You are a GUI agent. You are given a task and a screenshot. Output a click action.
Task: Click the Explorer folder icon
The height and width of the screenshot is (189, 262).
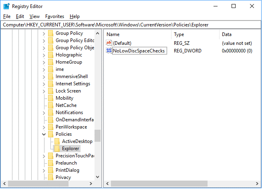point(57,149)
